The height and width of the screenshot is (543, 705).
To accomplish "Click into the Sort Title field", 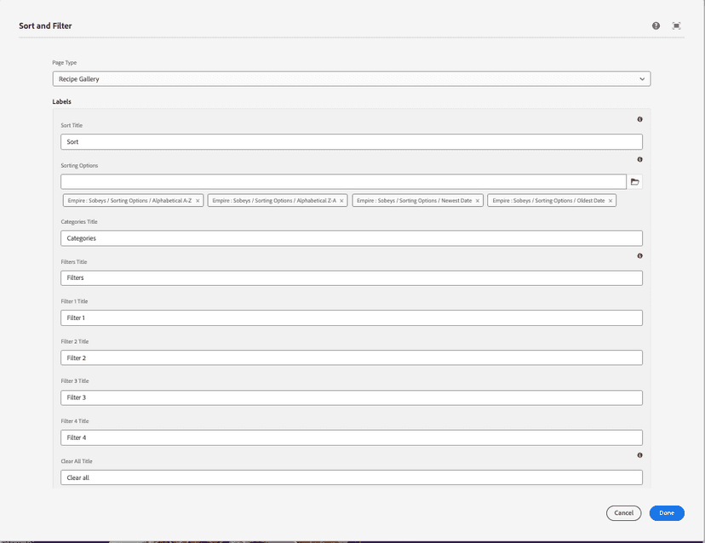I will pos(351,142).
